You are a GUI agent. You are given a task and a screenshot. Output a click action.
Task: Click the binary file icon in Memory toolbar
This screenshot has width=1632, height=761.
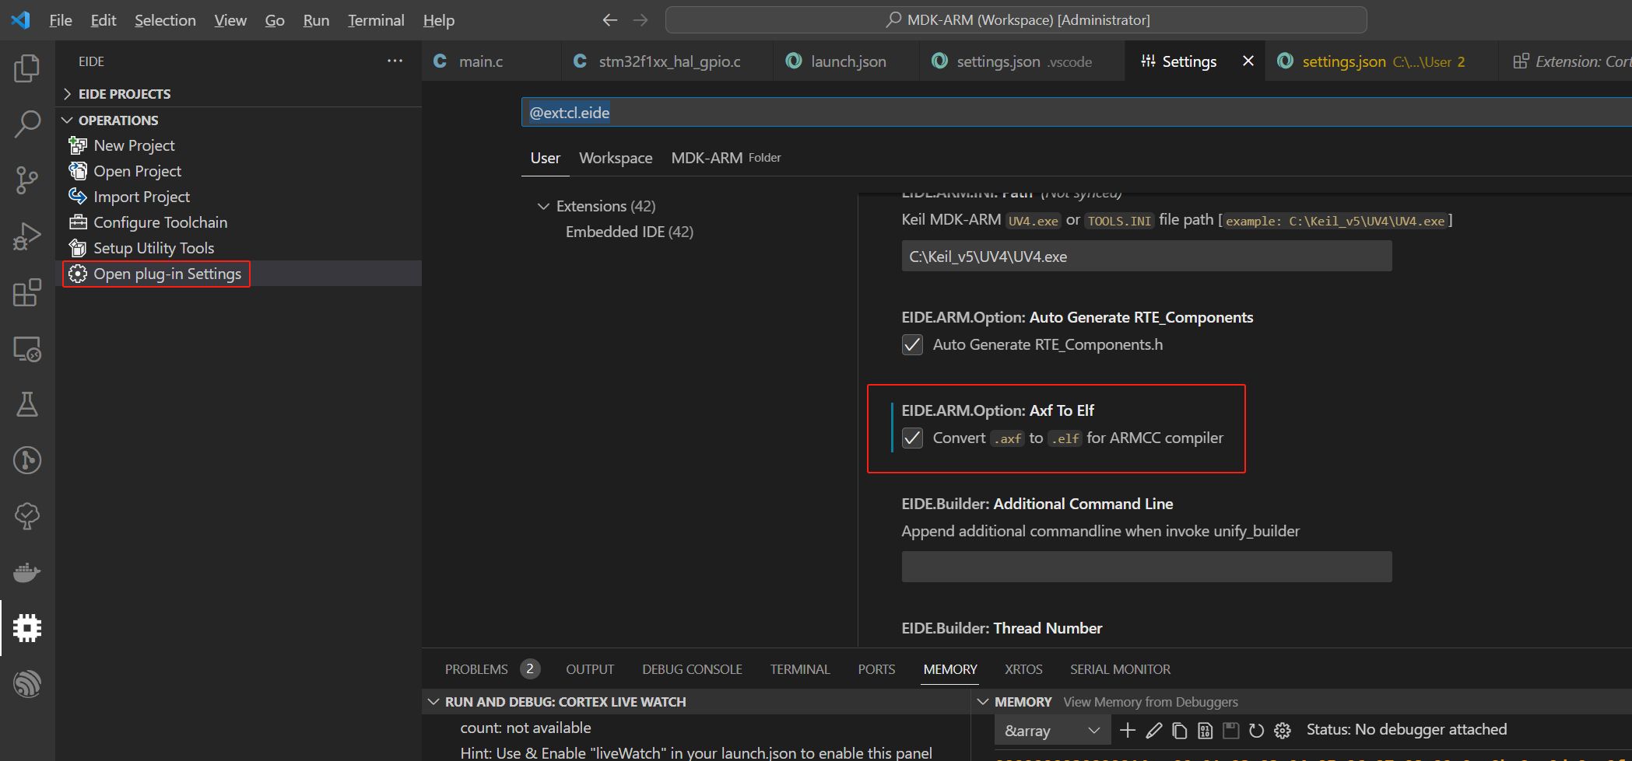click(1206, 730)
